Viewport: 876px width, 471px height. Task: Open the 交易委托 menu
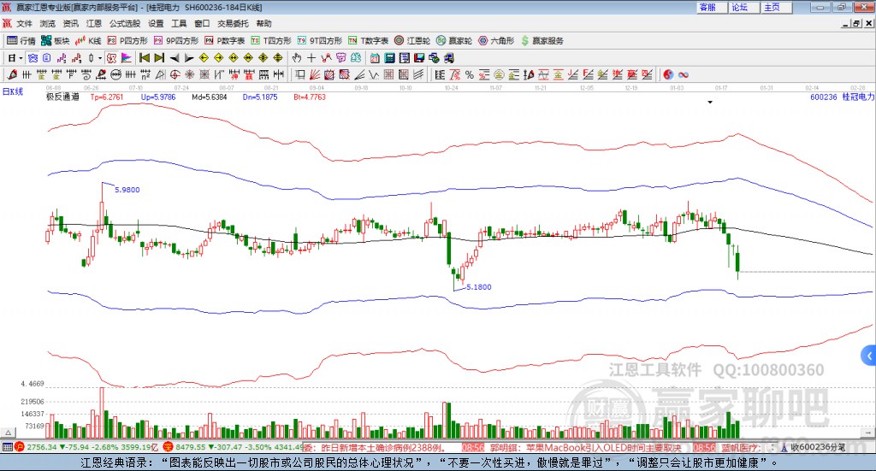[x=233, y=24]
